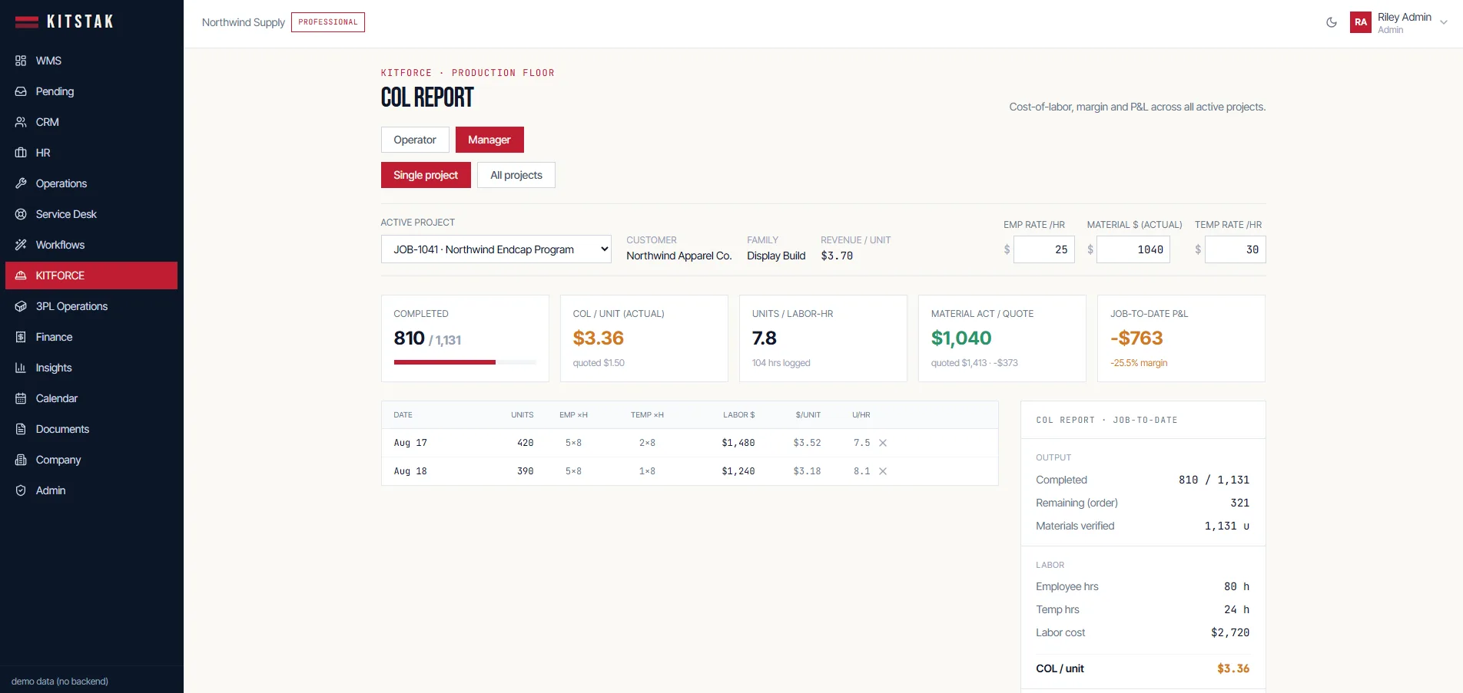Click the Finance receipt icon
Viewport: 1463px width, 693px height.
(x=21, y=337)
